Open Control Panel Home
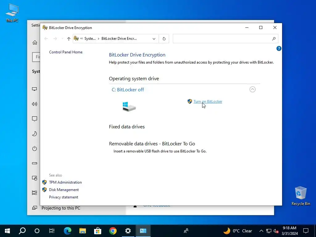Screen dimensions: 316x237 click(66, 52)
